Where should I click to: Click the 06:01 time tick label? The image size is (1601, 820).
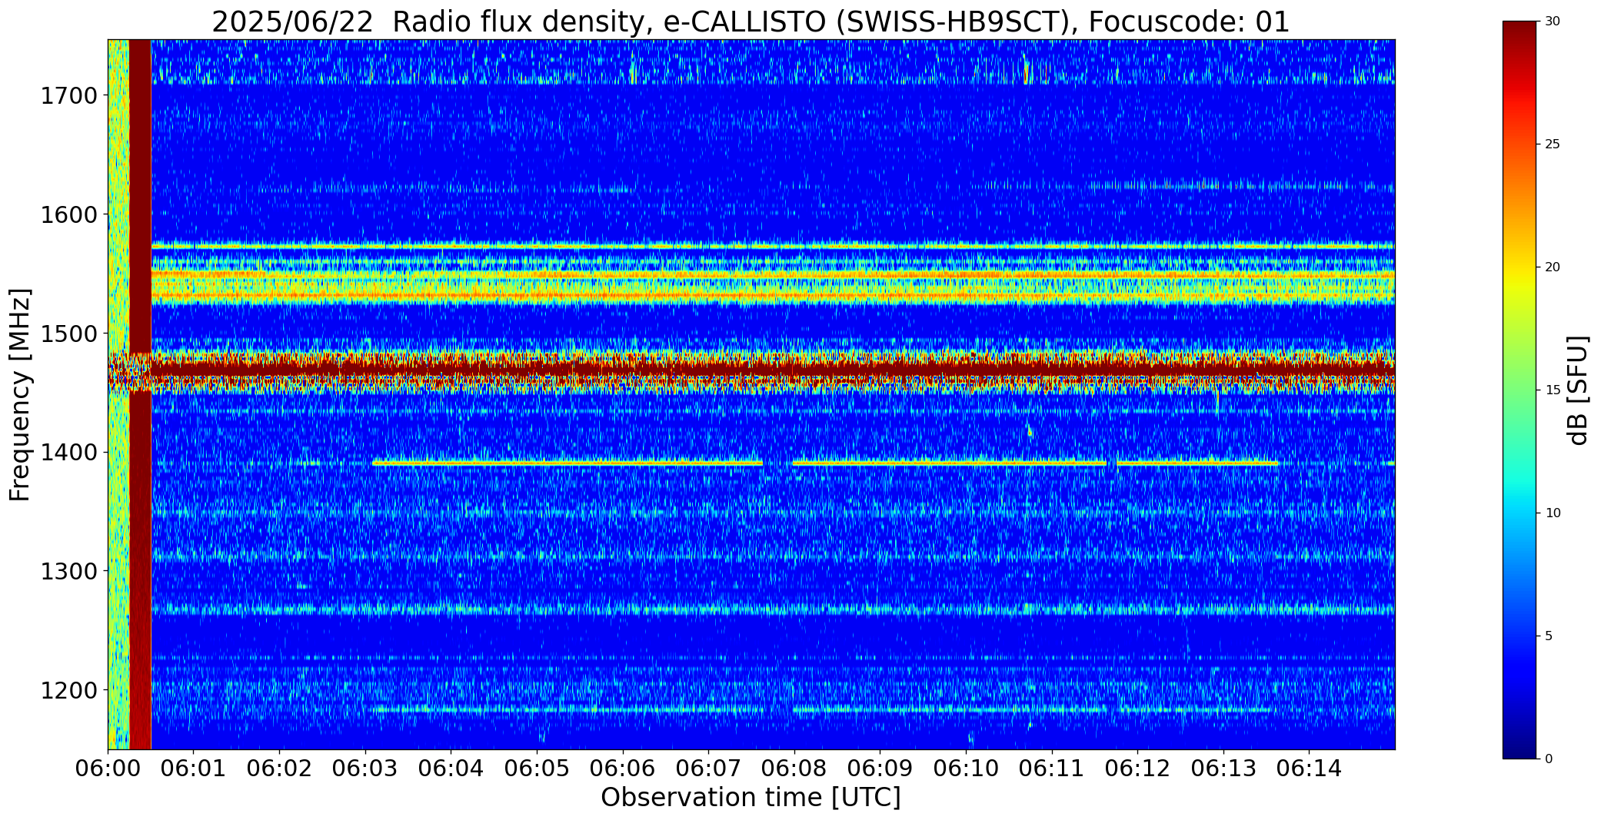point(194,769)
